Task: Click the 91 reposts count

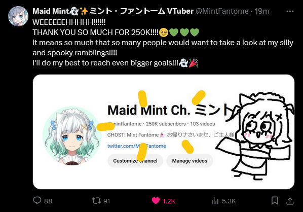Action: (x=107, y=201)
